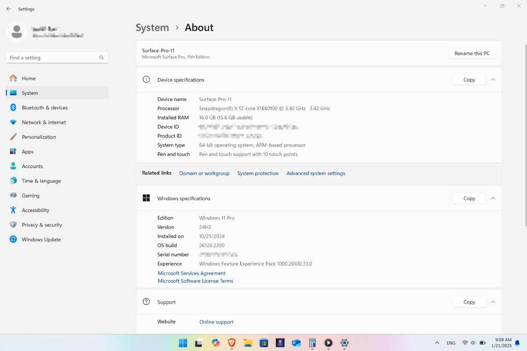The width and height of the screenshot is (527, 351).
Task: Open Privacy & security settings
Action: [42, 225]
